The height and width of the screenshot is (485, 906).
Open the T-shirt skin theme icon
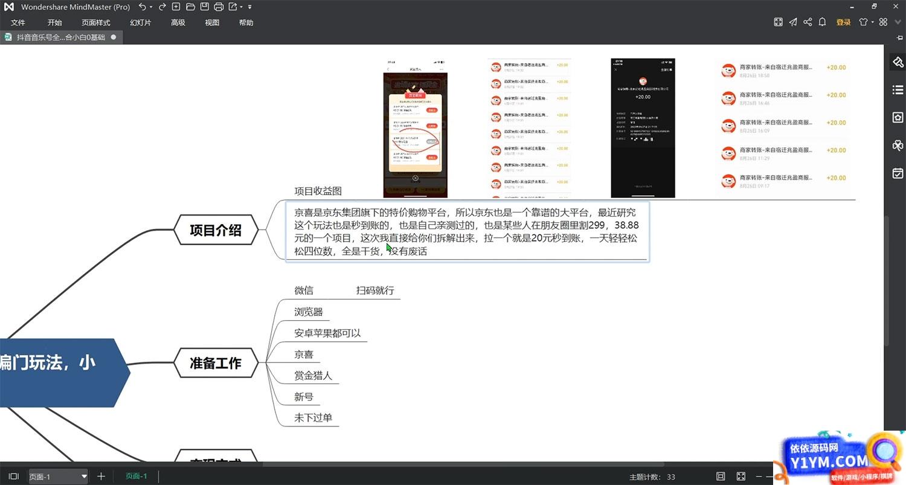pos(863,22)
